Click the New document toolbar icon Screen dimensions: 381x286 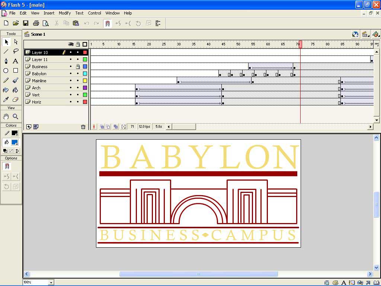click(x=6, y=23)
